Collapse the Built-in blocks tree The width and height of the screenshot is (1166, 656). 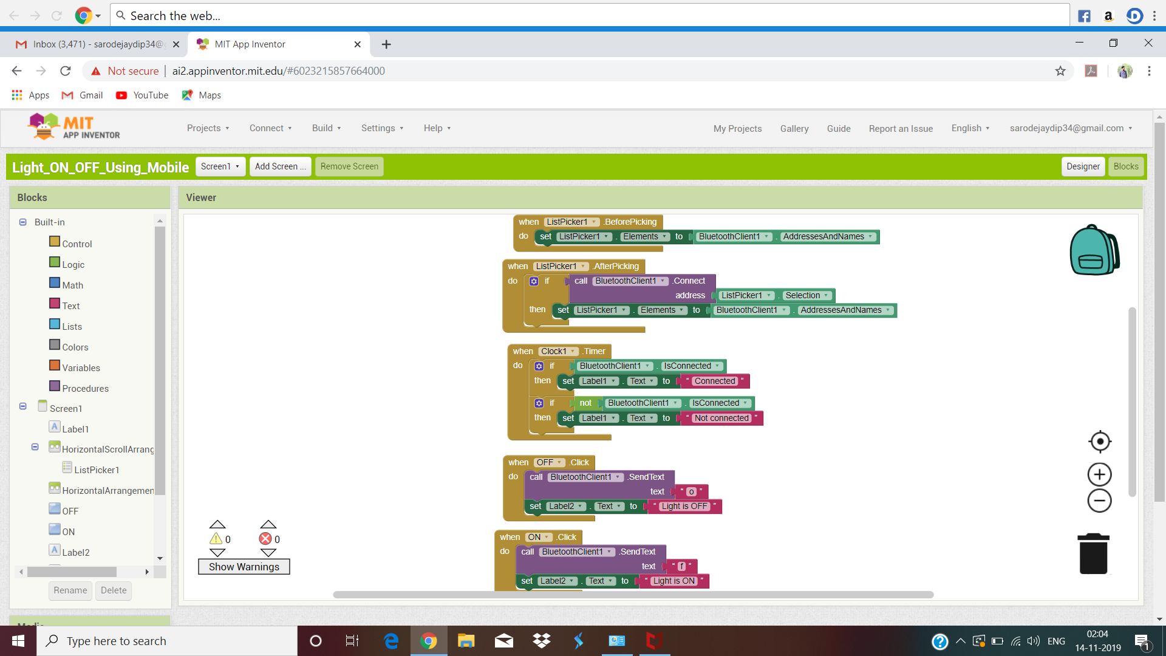tap(23, 222)
